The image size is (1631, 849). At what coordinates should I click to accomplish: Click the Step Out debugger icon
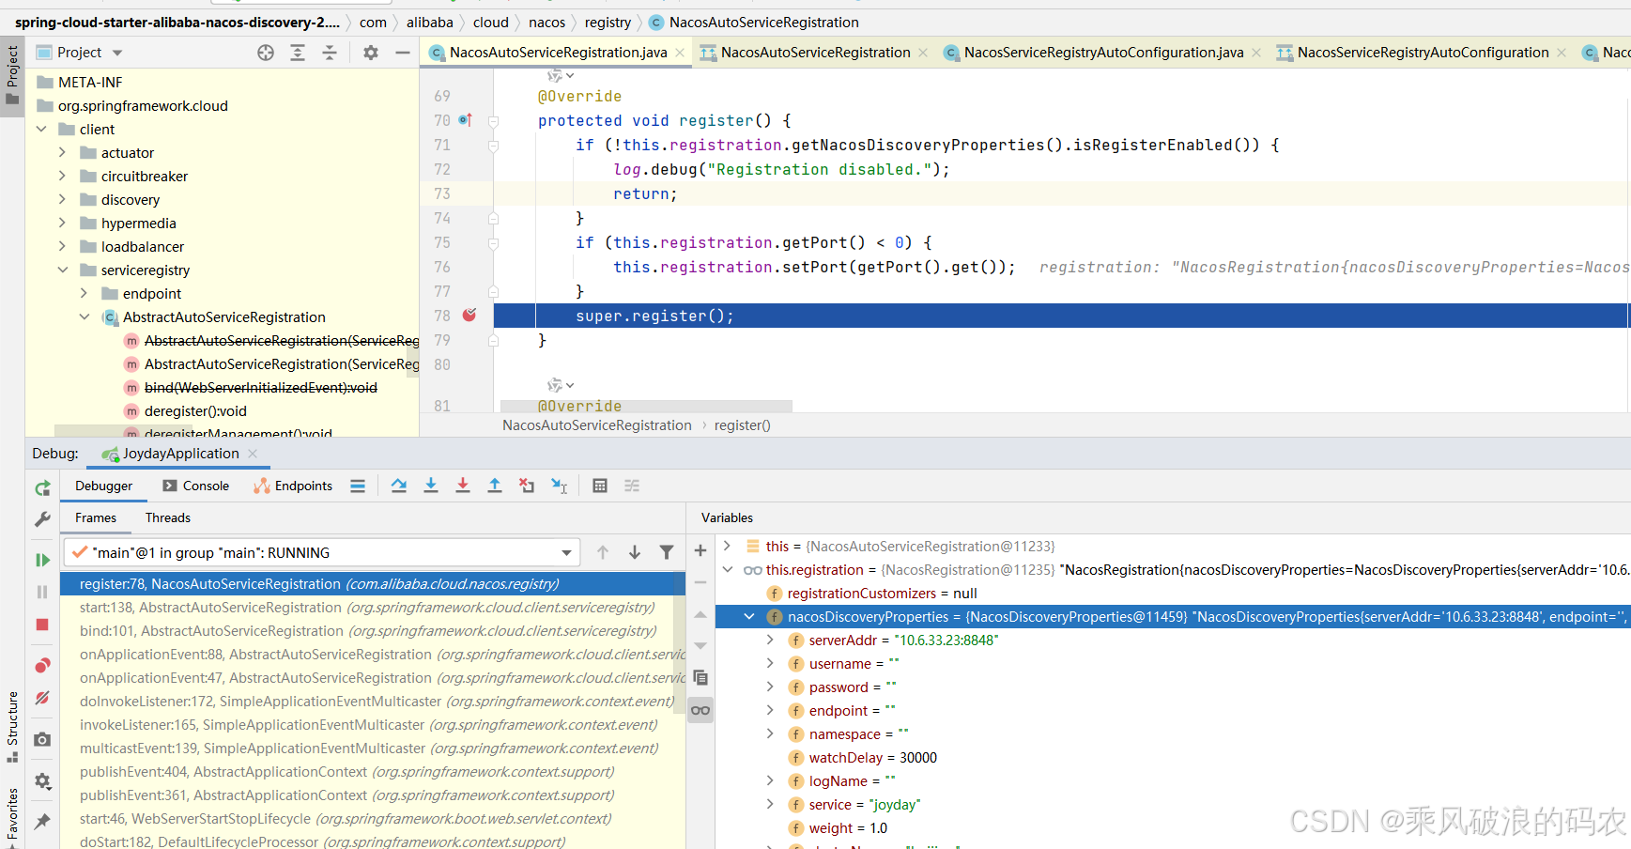point(495,486)
